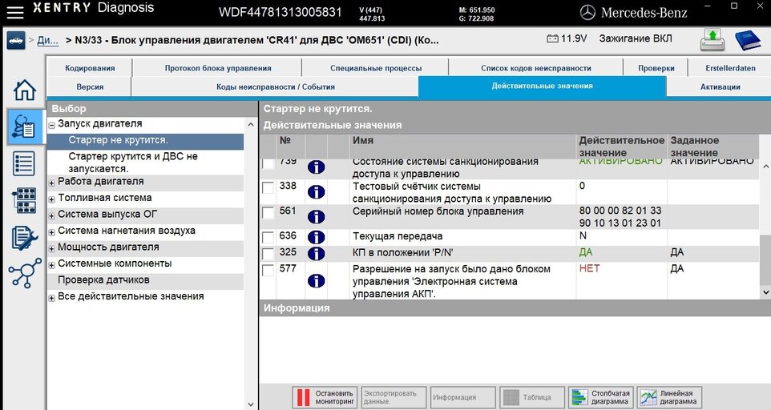
Task: Open Список кодов неисправности tab
Action: point(536,68)
